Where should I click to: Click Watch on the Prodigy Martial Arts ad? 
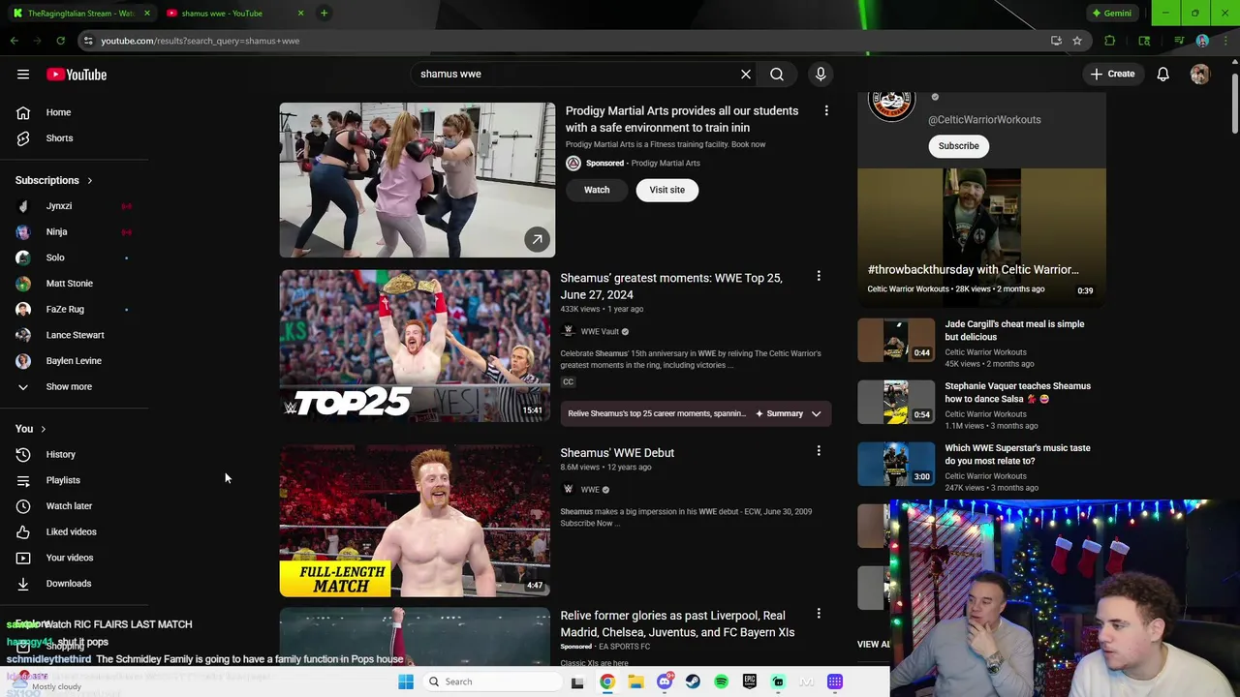597,190
